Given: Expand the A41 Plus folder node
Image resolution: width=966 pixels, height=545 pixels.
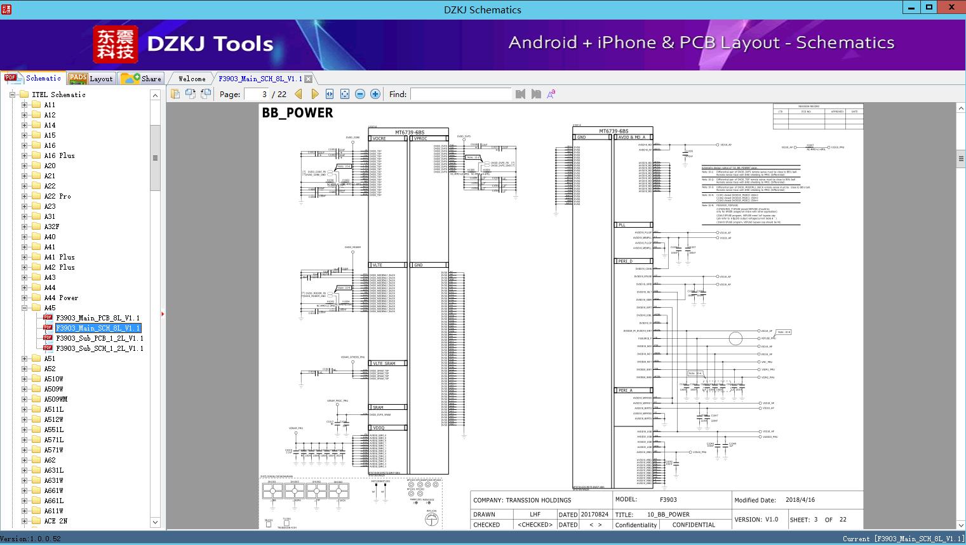Looking at the screenshot, I should (x=24, y=257).
